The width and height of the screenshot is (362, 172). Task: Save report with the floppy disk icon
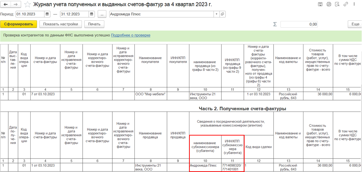coord(320,4)
